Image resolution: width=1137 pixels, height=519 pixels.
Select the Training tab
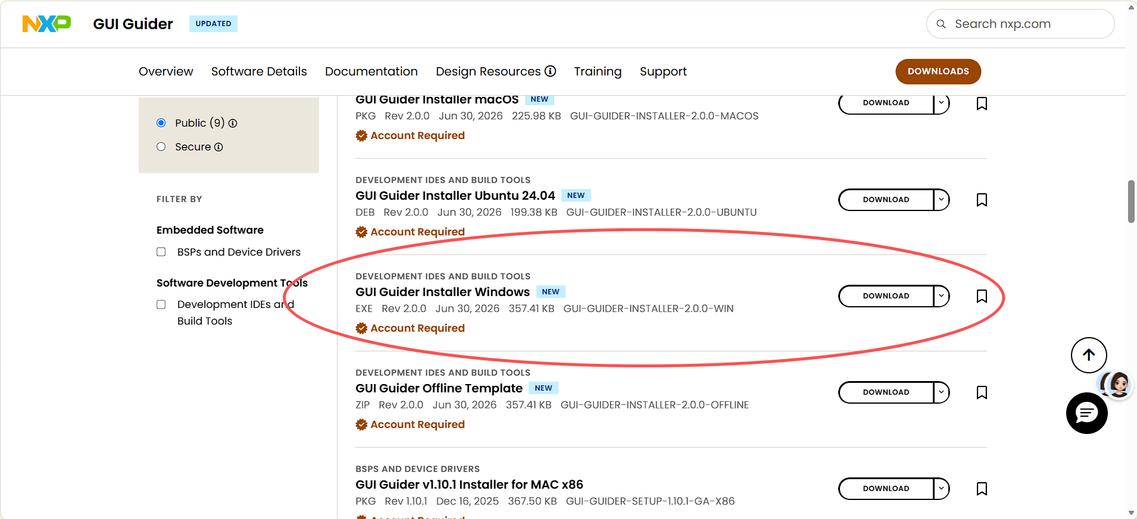598,71
